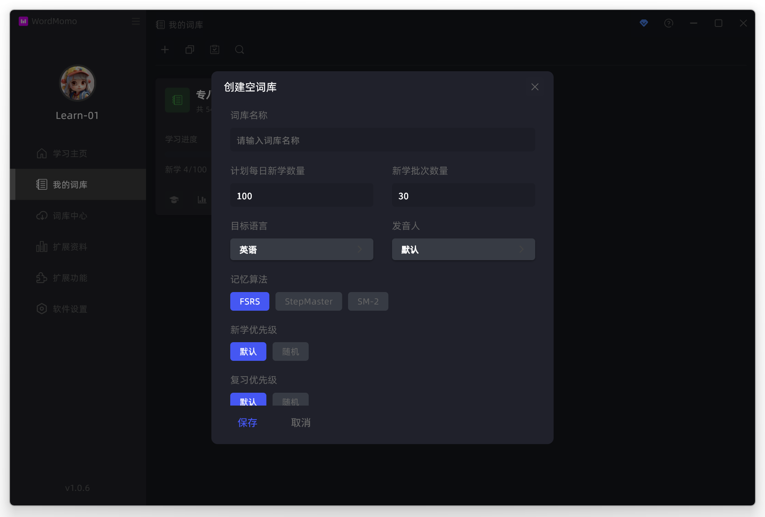This screenshot has height=517, width=765.
Task: Select the StepMaster memory algorithm
Action: click(x=309, y=302)
